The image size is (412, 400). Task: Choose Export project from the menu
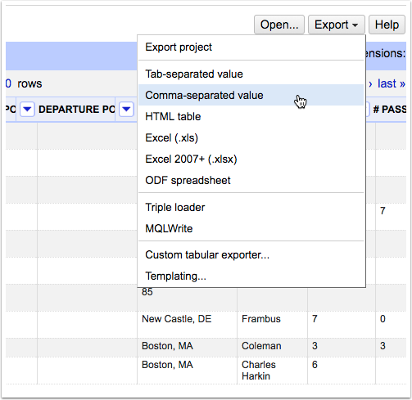click(x=251, y=47)
